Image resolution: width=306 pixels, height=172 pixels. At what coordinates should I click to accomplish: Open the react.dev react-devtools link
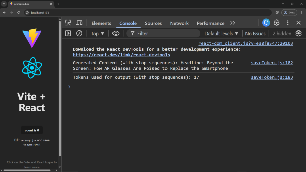[121, 55]
